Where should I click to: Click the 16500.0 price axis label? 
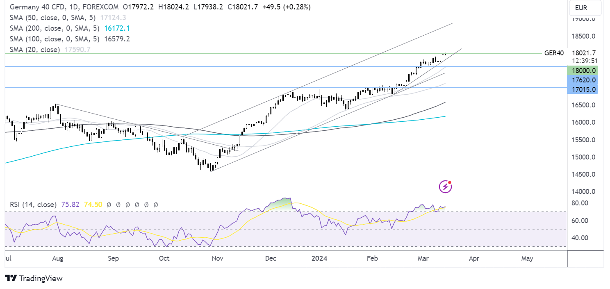[584, 105]
